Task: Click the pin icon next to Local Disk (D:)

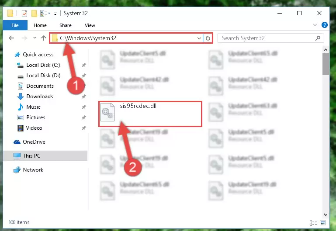Action: (84, 76)
